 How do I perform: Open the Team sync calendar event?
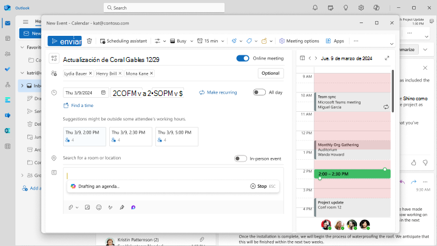coord(352,102)
